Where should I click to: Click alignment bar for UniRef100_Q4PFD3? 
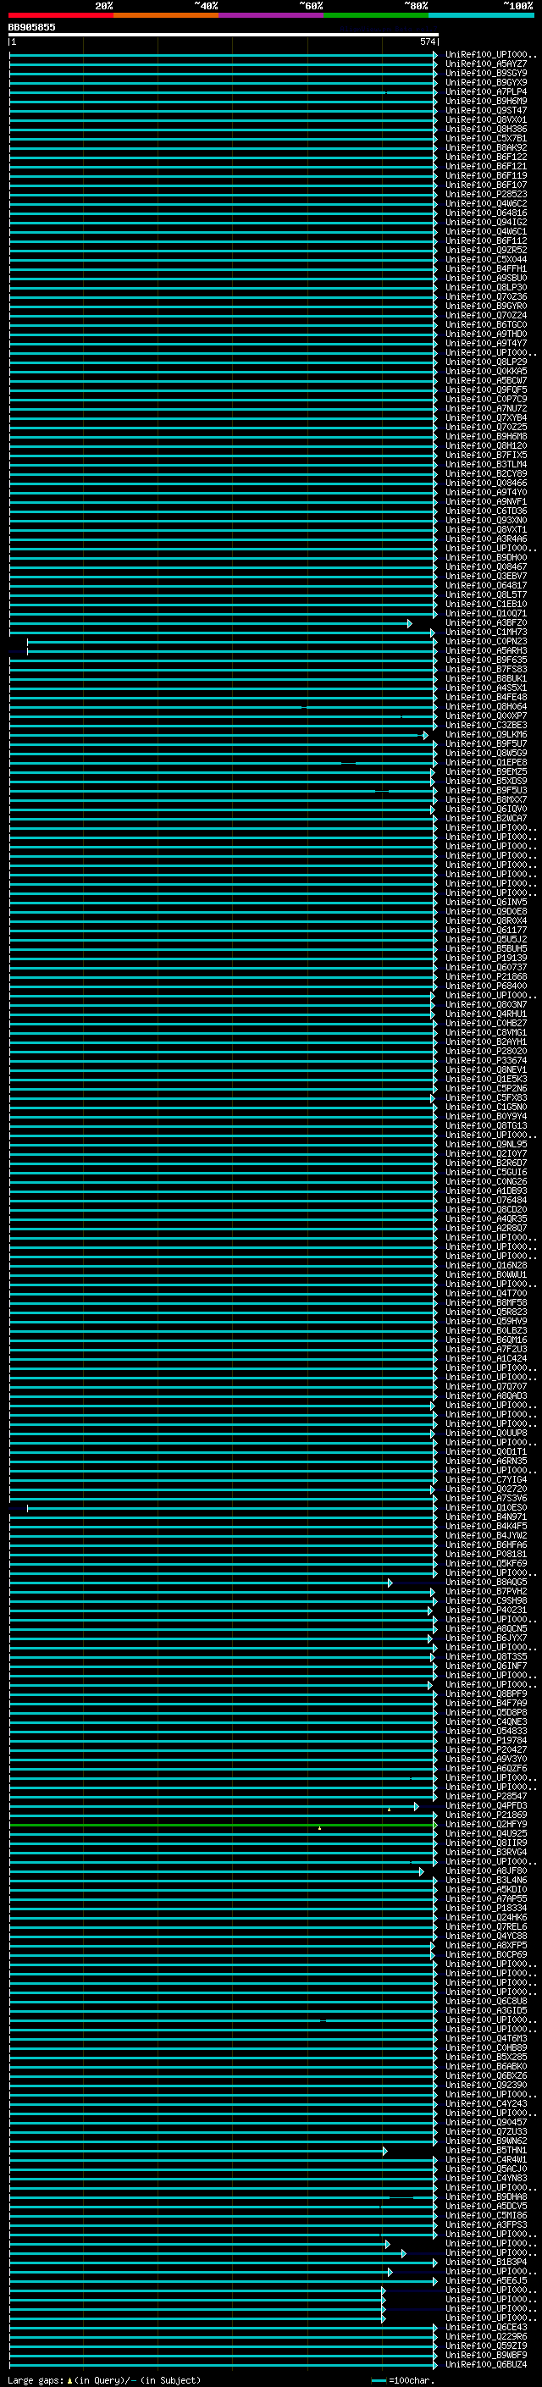coord(214,1806)
